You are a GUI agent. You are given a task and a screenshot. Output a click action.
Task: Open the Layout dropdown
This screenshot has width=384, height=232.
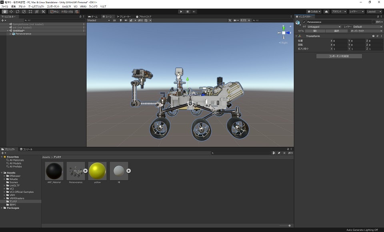[x=374, y=12]
